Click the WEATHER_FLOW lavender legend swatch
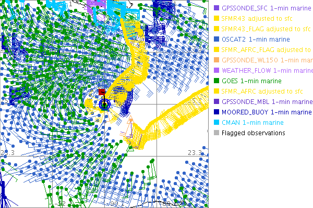 (x=217, y=71)
